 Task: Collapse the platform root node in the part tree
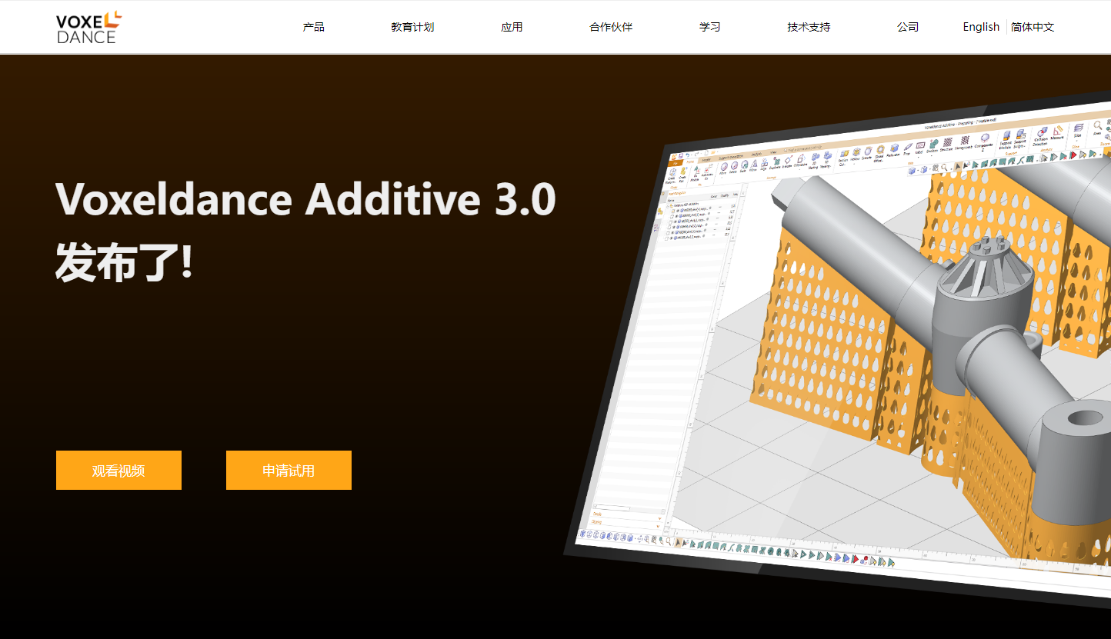coord(668,206)
